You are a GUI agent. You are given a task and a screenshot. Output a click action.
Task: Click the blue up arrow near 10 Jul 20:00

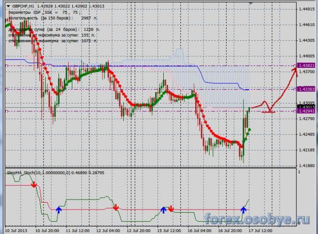(x=58, y=210)
